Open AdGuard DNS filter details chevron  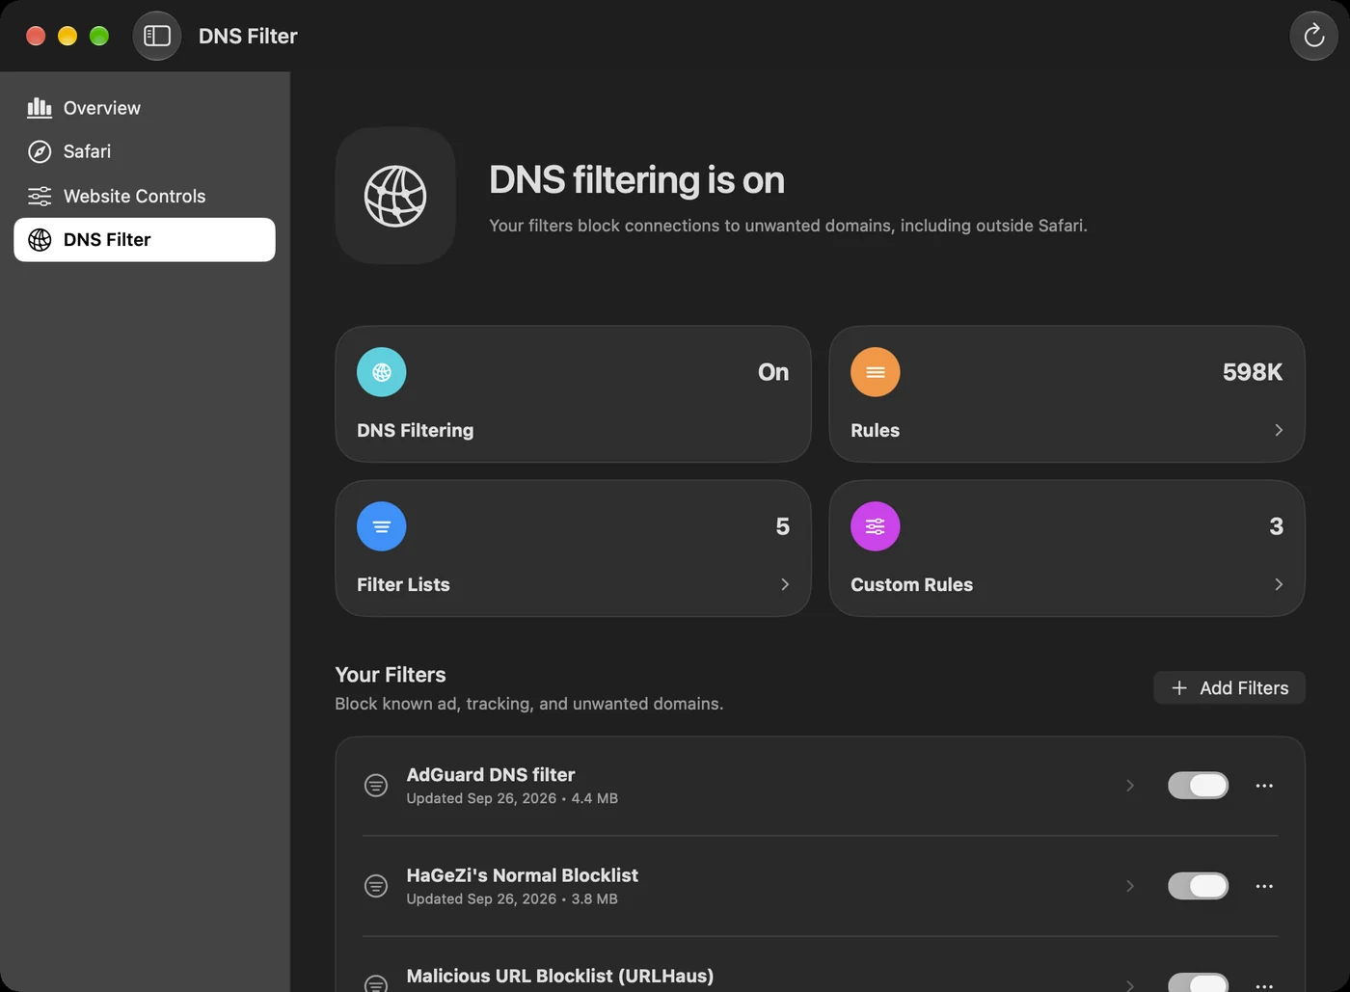pos(1130,786)
